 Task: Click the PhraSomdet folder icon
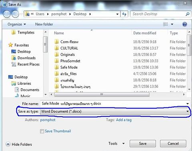coord(56,61)
